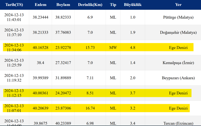Viewport: 201px width, 126px height.
Task: Select the Tip column header
Action: pyautogui.click(x=113, y=5)
